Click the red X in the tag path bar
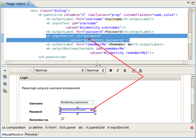This screenshot has width=196, height=138. pos(192,128)
